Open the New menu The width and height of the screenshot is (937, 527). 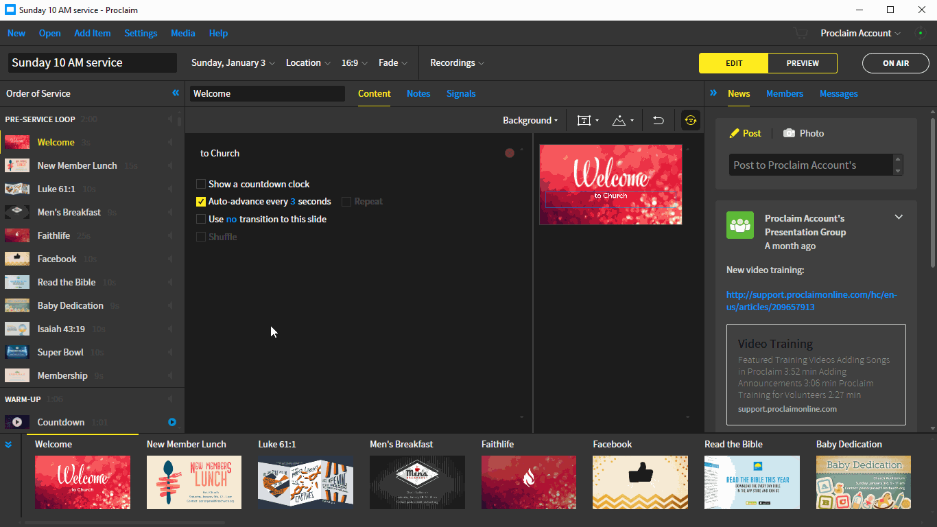pos(16,33)
